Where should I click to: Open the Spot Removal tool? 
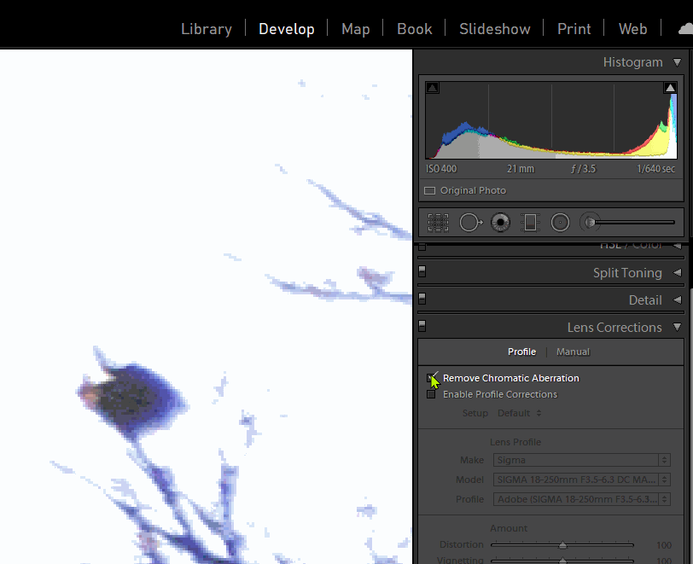(470, 222)
